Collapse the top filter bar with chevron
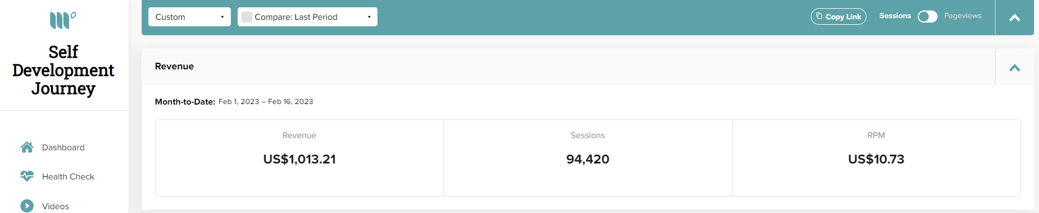1039x213 pixels. (1014, 18)
